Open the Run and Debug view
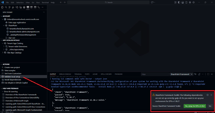215x113 pixels. [x=13, y=7]
